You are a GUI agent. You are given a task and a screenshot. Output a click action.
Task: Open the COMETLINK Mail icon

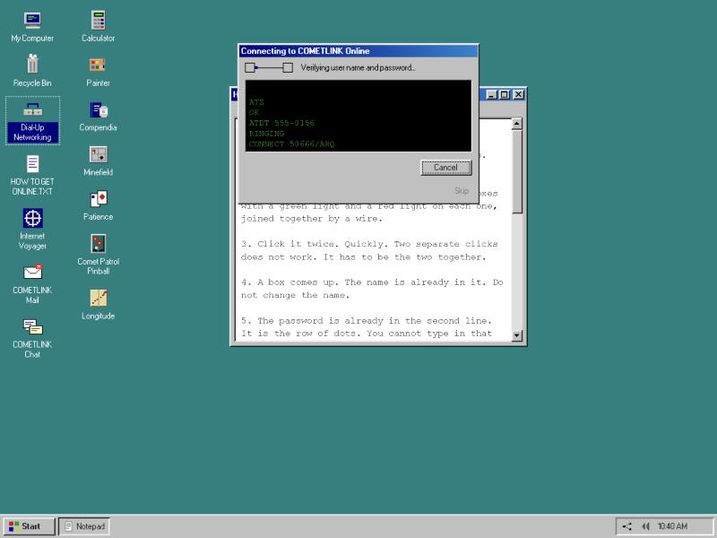click(32, 283)
